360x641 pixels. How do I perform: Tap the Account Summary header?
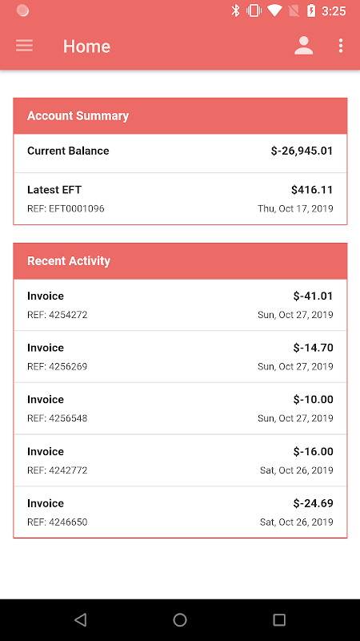pos(180,115)
